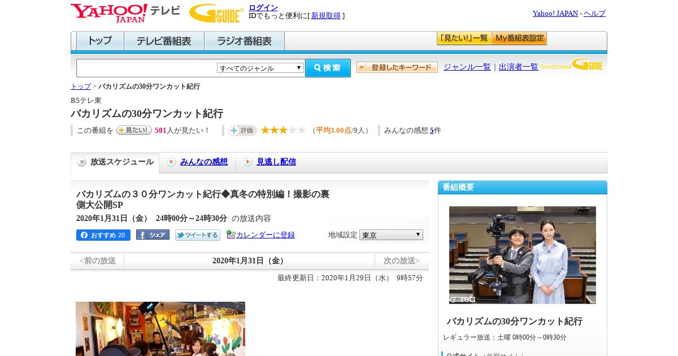Go to <前の放送 previous broadcast
The image size is (678, 356).
(x=97, y=261)
